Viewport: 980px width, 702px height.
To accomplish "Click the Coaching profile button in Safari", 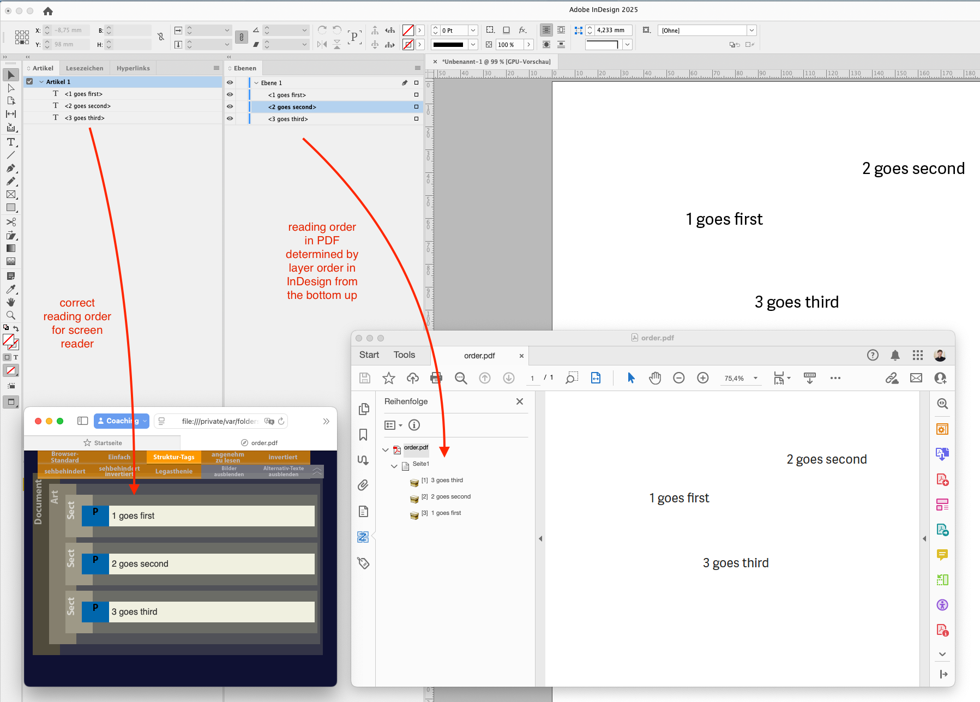I will (121, 421).
